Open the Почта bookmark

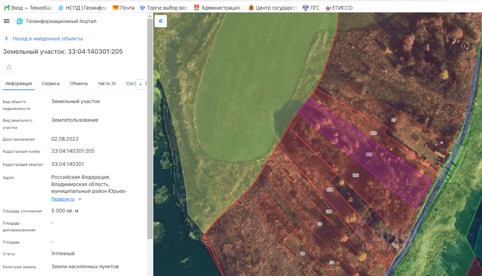124,8
